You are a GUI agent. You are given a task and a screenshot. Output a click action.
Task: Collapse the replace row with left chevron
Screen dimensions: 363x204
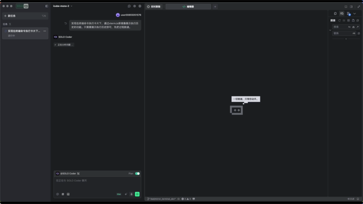click(330, 30)
